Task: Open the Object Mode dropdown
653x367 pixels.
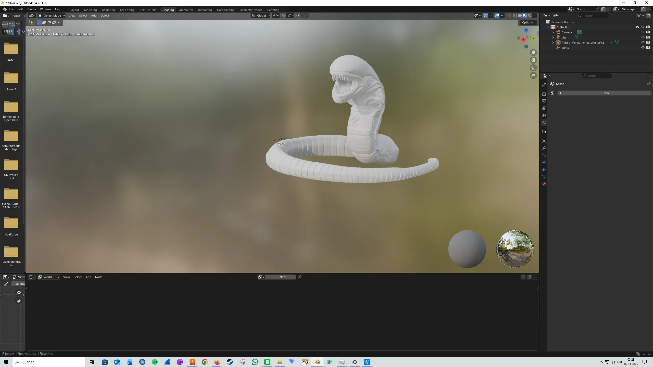Action: pos(52,16)
